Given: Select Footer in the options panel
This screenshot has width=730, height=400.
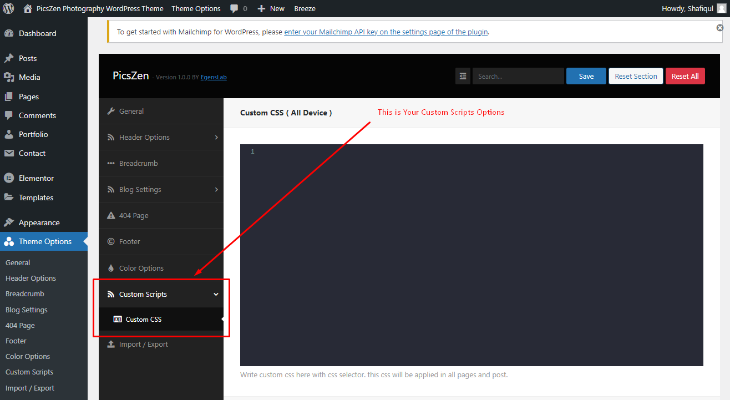Looking at the screenshot, I should coord(161,241).
